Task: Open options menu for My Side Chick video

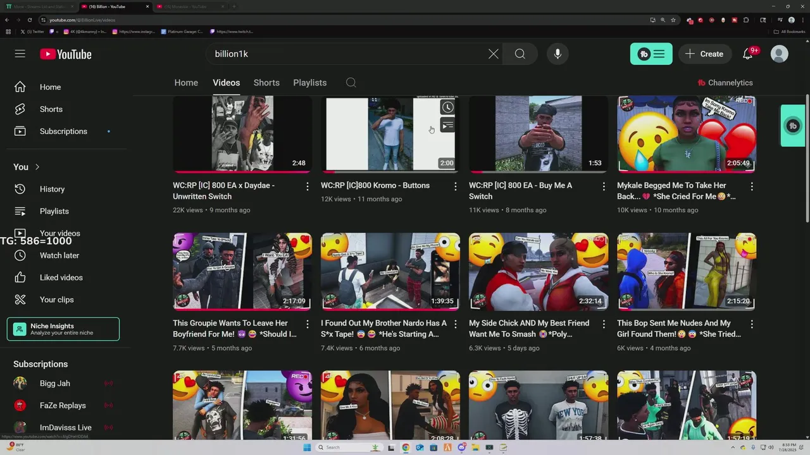Action: [604, 324]
